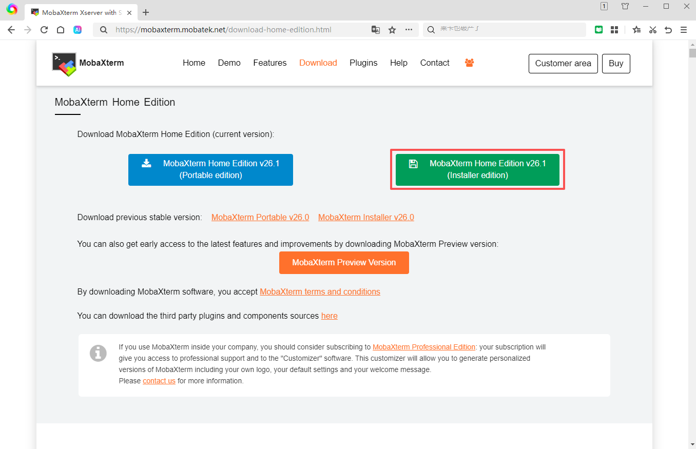This screenshot has width=696, height=449.
Task: Click the MobaXterm logo
Action: coord(88,64)
